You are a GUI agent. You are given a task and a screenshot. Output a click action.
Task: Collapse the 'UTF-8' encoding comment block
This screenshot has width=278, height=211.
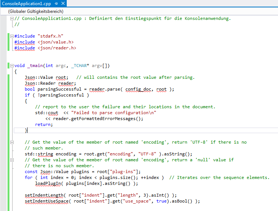[12, 142]
